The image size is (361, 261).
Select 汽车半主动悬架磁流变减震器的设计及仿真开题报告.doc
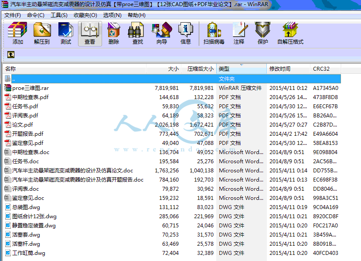[x=78, y=180]
